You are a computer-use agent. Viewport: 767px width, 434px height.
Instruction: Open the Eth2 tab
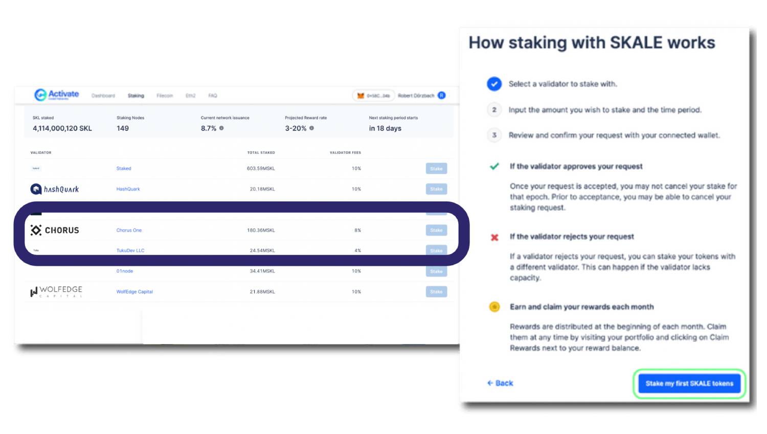190,95
